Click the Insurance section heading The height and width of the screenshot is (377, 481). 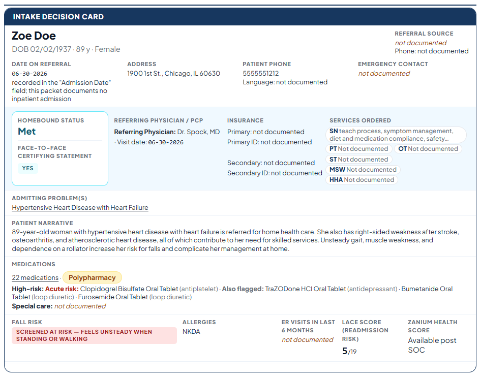(246, 120)
